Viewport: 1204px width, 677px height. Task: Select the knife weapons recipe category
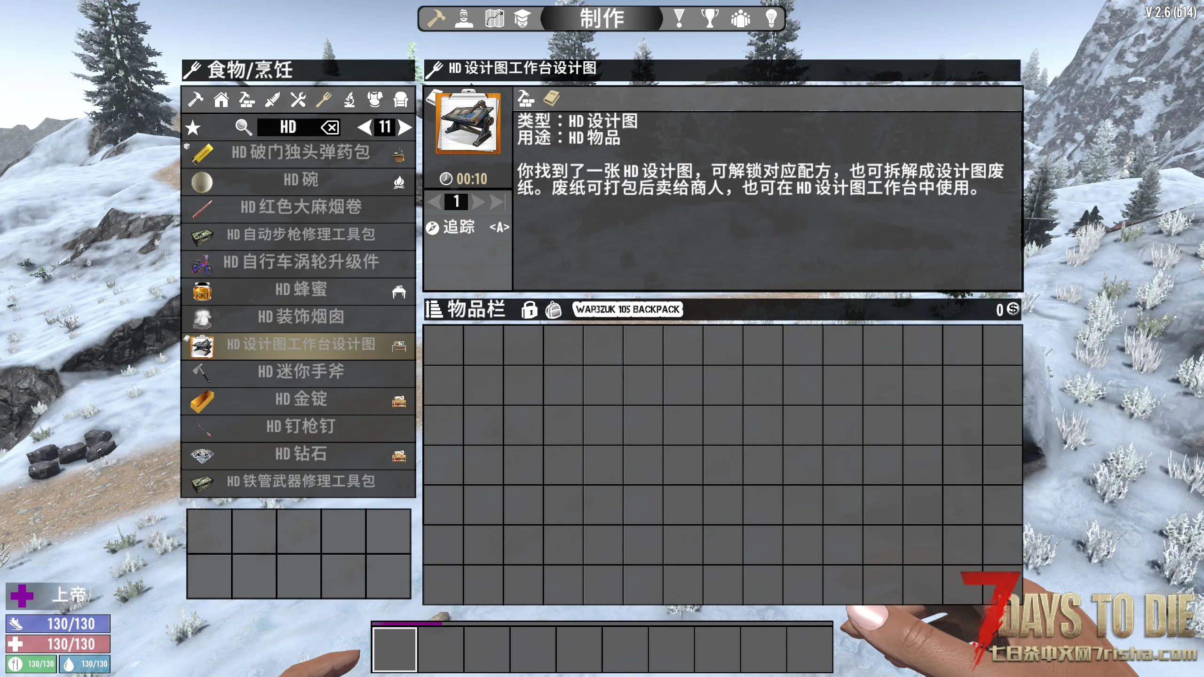click(x=272, y=100)
